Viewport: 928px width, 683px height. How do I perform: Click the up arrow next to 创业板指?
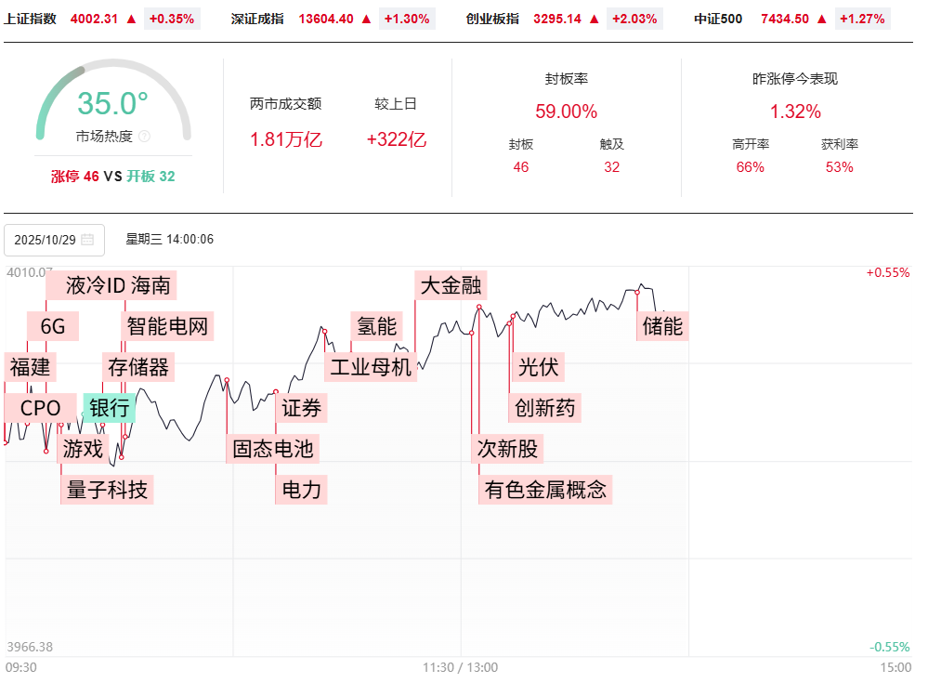(594, 19)
